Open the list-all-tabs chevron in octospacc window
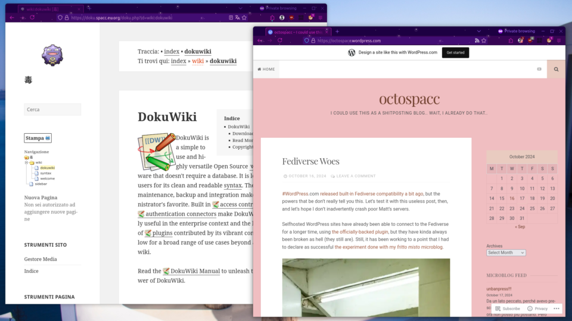This screenshot has height=321, width=572. click(478, 32)
